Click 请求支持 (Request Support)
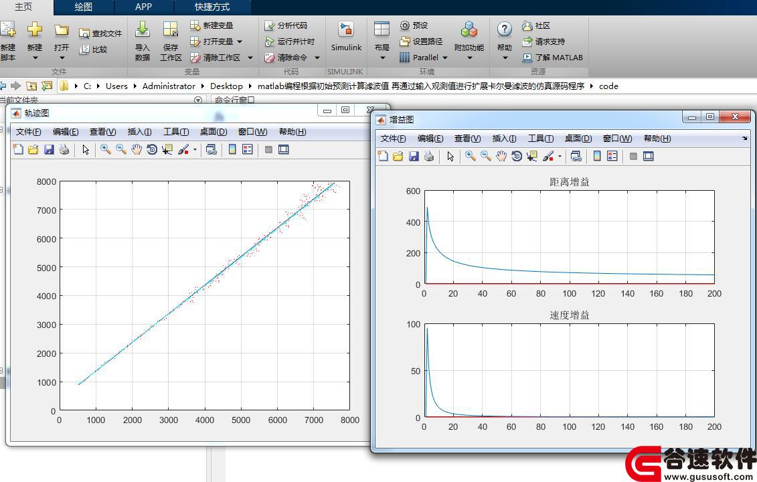 click(543, 42)
